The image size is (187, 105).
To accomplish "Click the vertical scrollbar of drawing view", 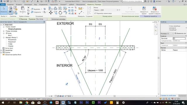I will click(158, 58).
